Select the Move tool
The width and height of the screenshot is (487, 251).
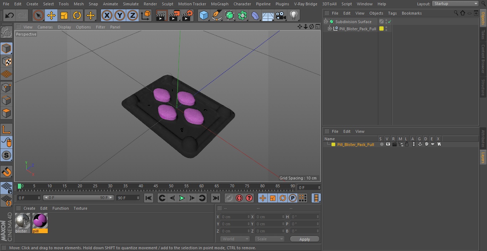coord(51,15)
